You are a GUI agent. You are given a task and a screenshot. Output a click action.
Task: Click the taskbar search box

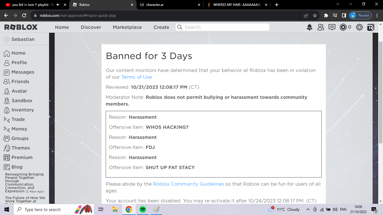point(54,209)
